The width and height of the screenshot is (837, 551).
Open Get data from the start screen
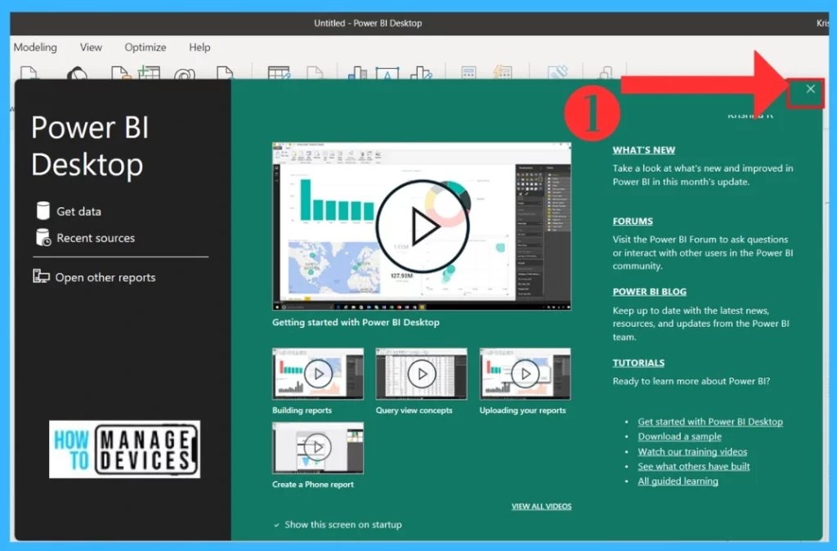[69, 212]
